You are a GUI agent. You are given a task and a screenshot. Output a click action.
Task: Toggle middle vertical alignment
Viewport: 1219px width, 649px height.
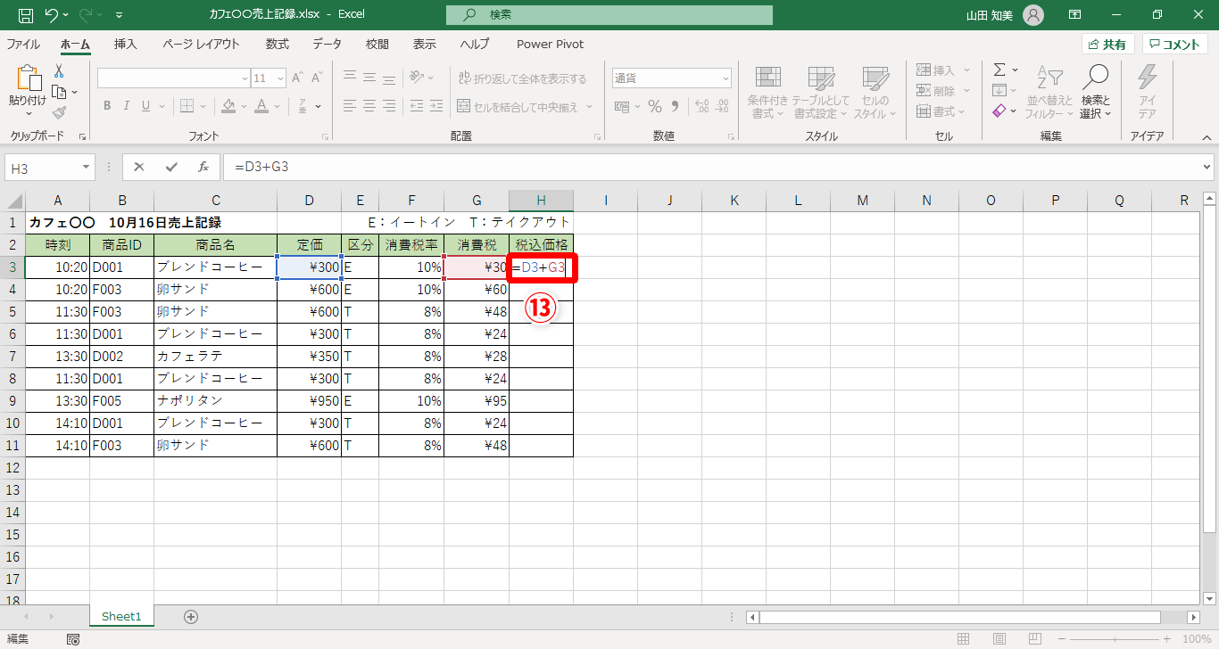pos(371,78)
